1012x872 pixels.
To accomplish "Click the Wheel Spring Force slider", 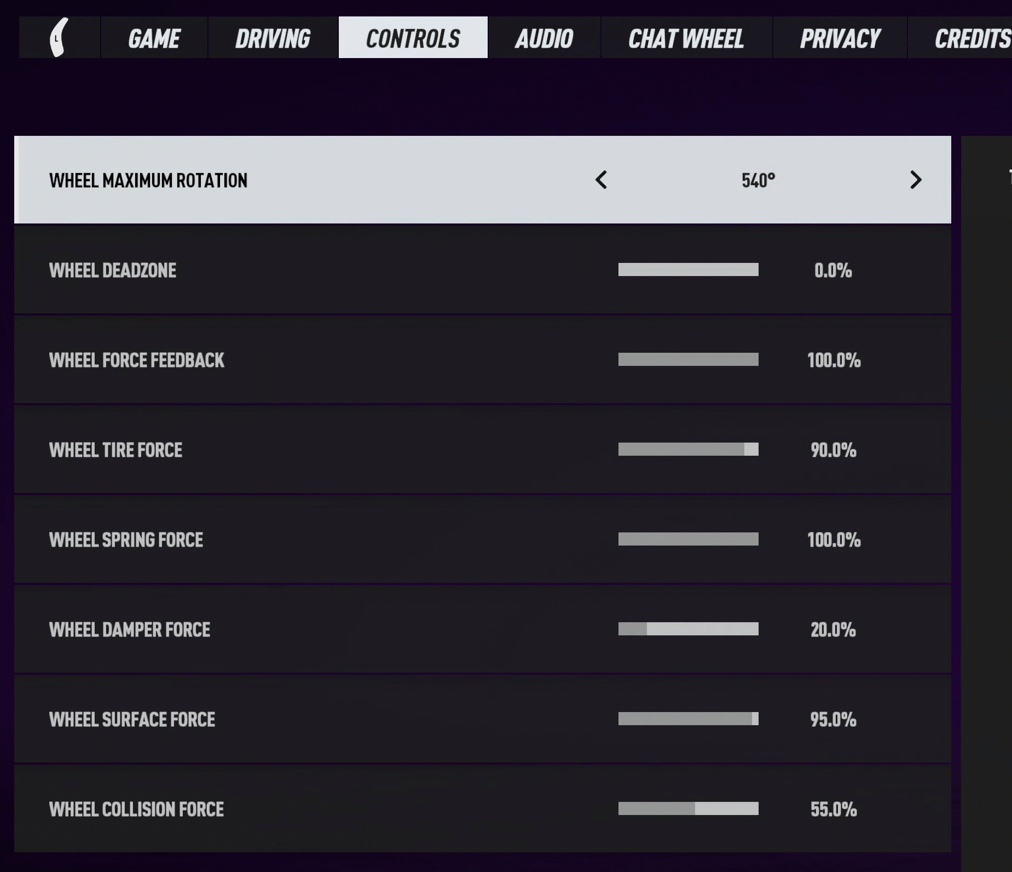I will (x=689, y=539).
